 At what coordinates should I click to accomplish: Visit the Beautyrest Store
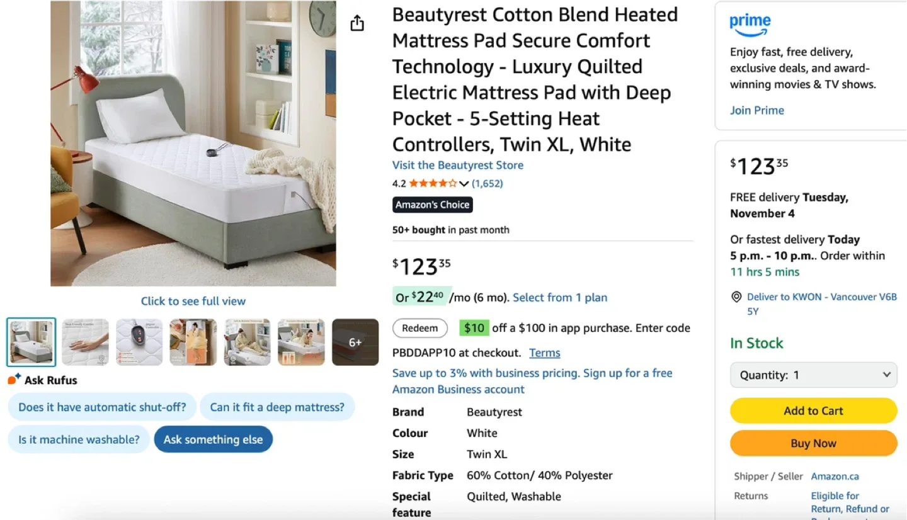coord(458,165)
